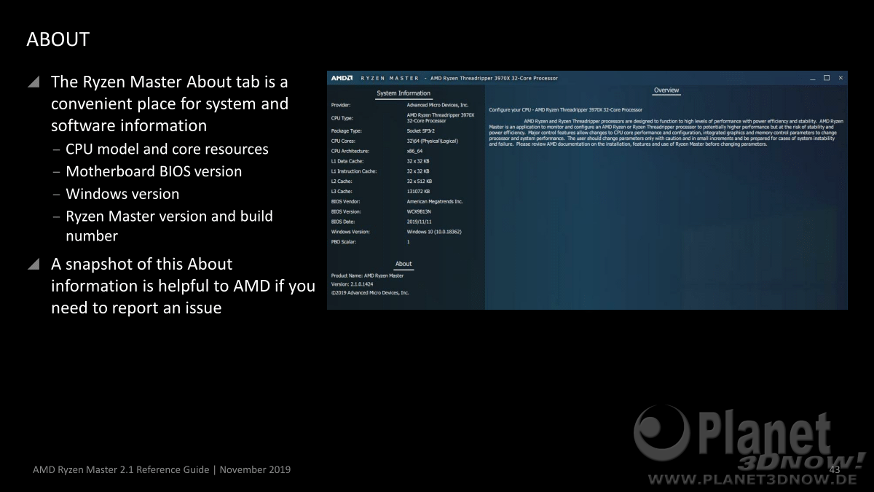Close the Ryzen Master window
Image resolution: width=874 pixels, height=492 pixels.
(x=840, y=78)
